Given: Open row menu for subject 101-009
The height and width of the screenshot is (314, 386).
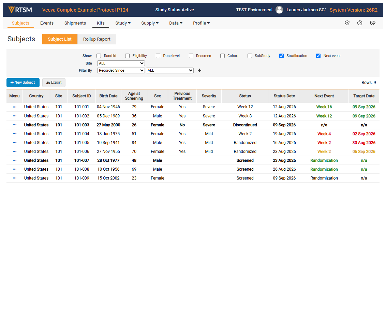Looking at the screenshot, I should tap(15, 178).
